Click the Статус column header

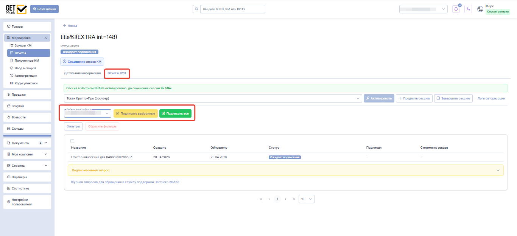tap(274, 147)
